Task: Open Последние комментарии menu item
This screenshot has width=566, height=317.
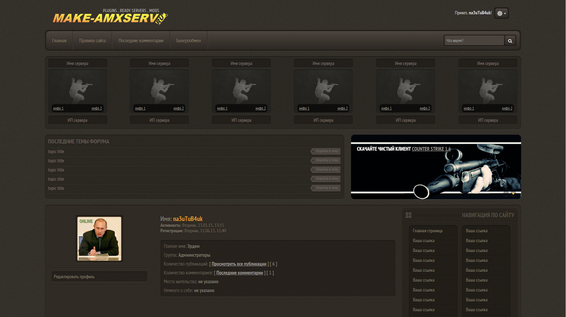Action: point(141,41)
